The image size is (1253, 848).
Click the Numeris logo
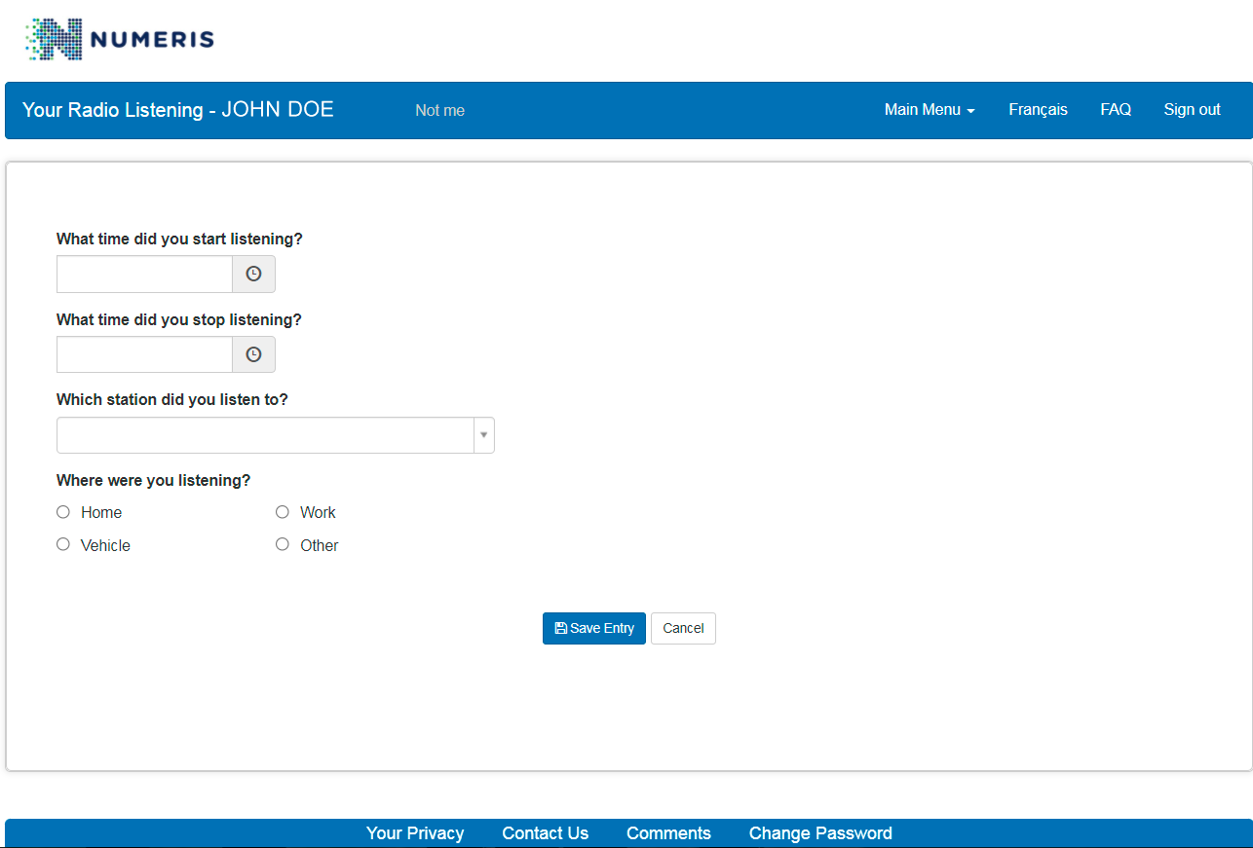click(x=119, y=39)
